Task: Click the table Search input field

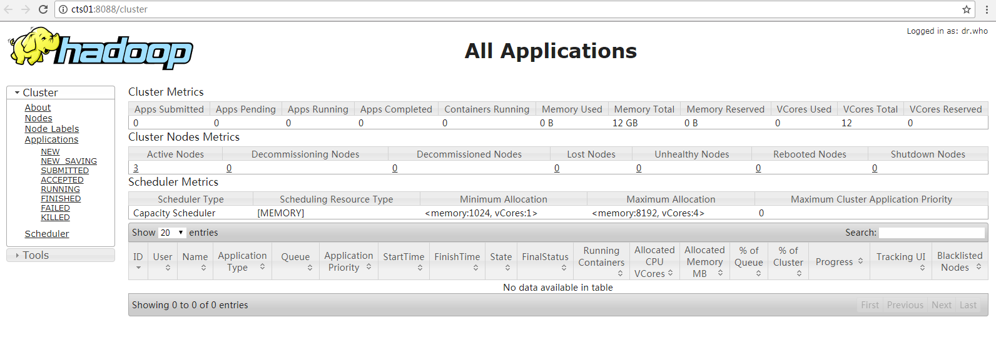Action: (x=932, y=233)
